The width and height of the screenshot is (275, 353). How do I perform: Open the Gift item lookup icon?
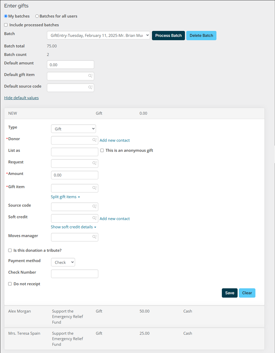(95, 188)
